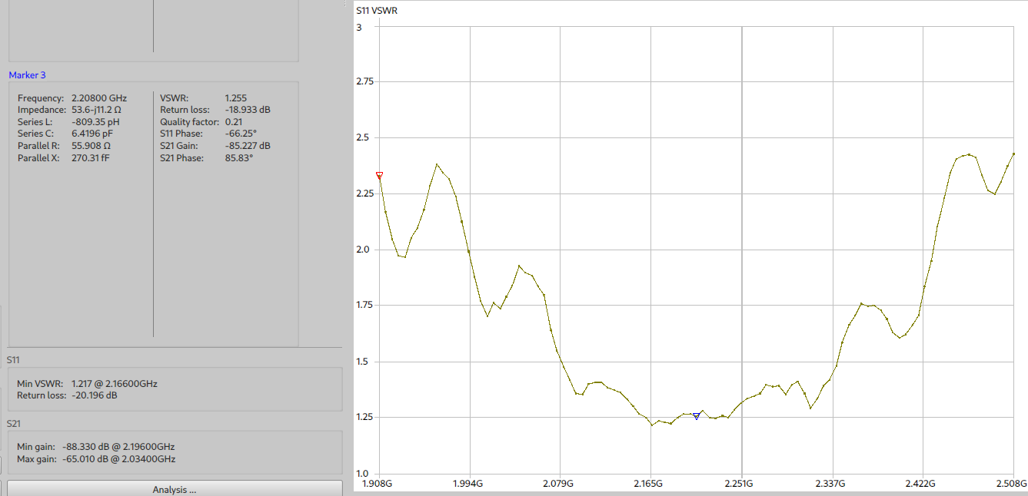The image size is (1028, 496).
Task: Click the Series C value 6.4196 pF
Action: tap(91, 134)
